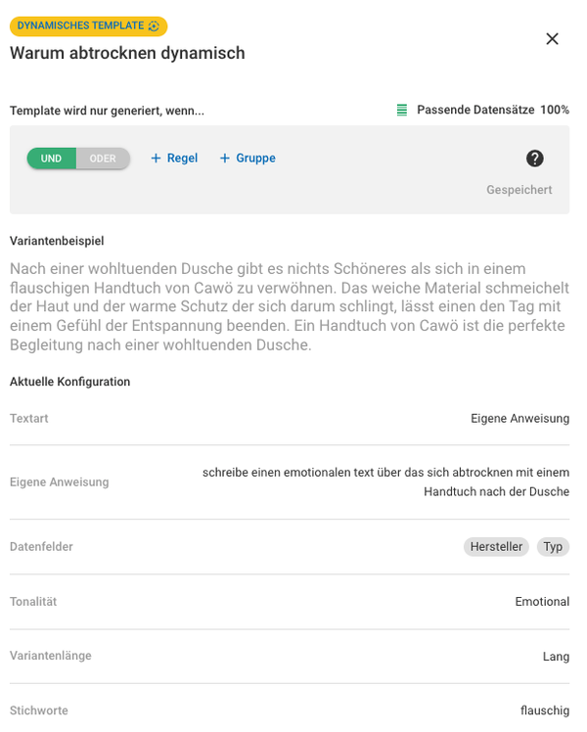The image size is (587, 732).
Task: Click the Variantenlänge value Lang
Action: tap(556, 657)
